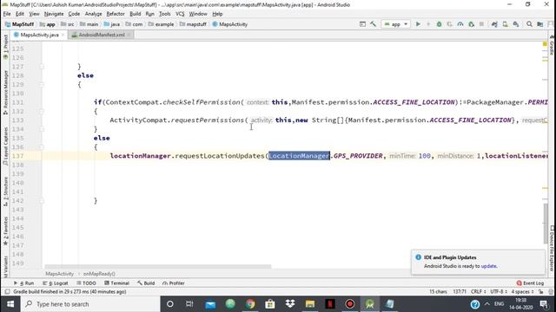Screen dimensions: 556x312
Task: Toggle Device File Explorer sidebar tab
Action: [553, 249]
